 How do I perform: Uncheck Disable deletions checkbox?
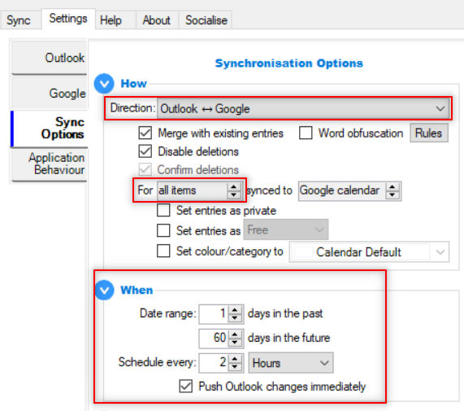click(x=145, y=151)
